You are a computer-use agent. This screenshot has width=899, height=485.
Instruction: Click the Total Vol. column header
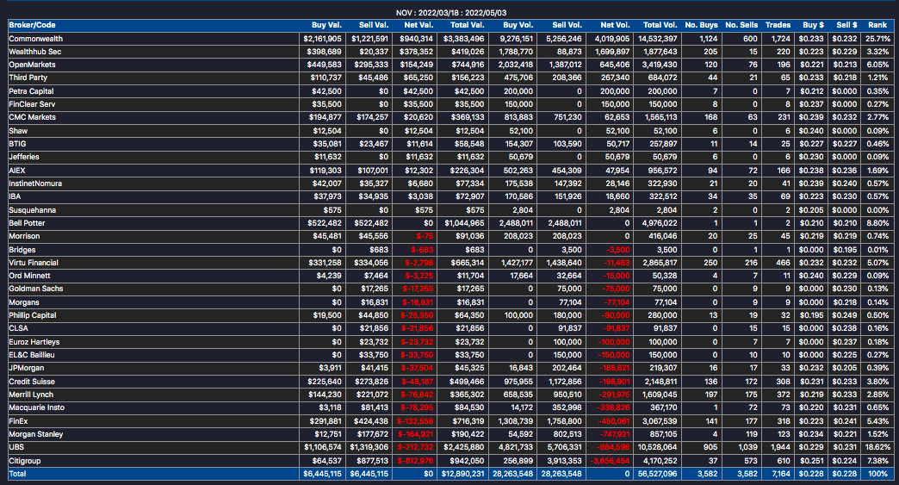click(x=660, y=25)
